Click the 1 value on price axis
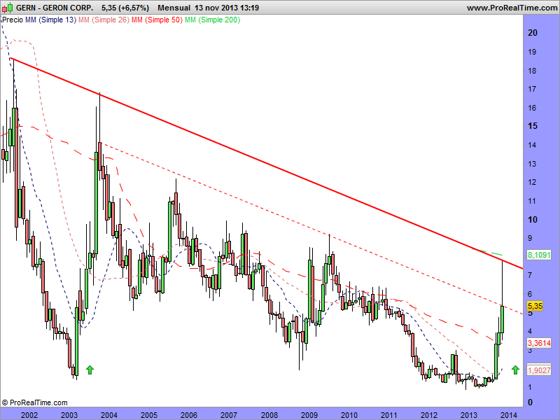The width and height of the screenshot is (560, 420). pos(530,388)
